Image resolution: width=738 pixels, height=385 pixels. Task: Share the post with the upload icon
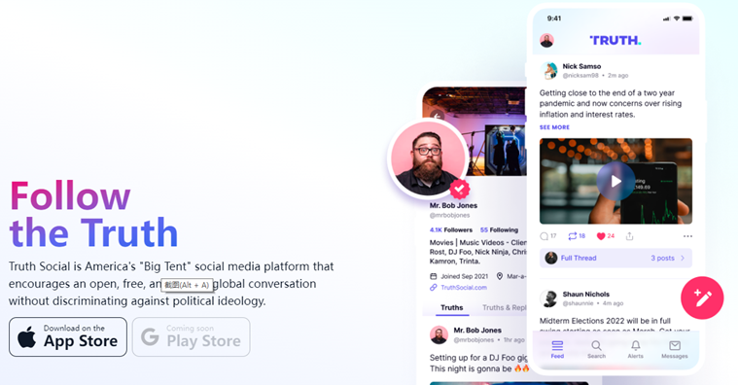coord(629,236)
